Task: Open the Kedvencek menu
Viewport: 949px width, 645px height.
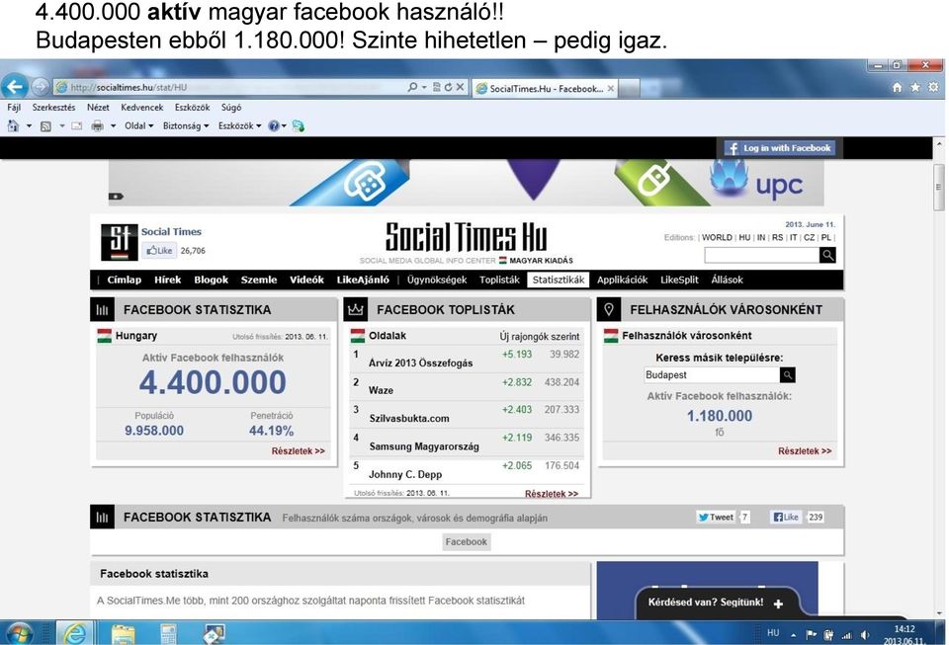Action: pos(142,107)
